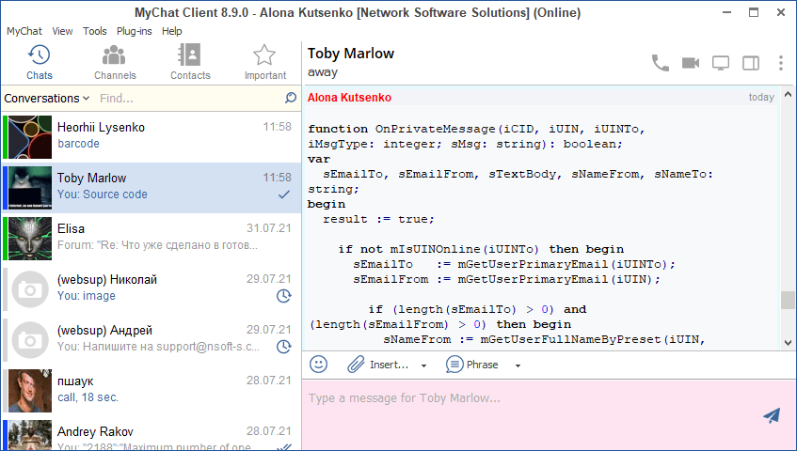Click the Phrase button label
This screenshot has height=451, width=797.
pos(483,365)
